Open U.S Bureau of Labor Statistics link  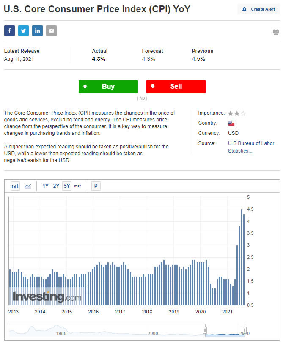click(x=251, y=147)
